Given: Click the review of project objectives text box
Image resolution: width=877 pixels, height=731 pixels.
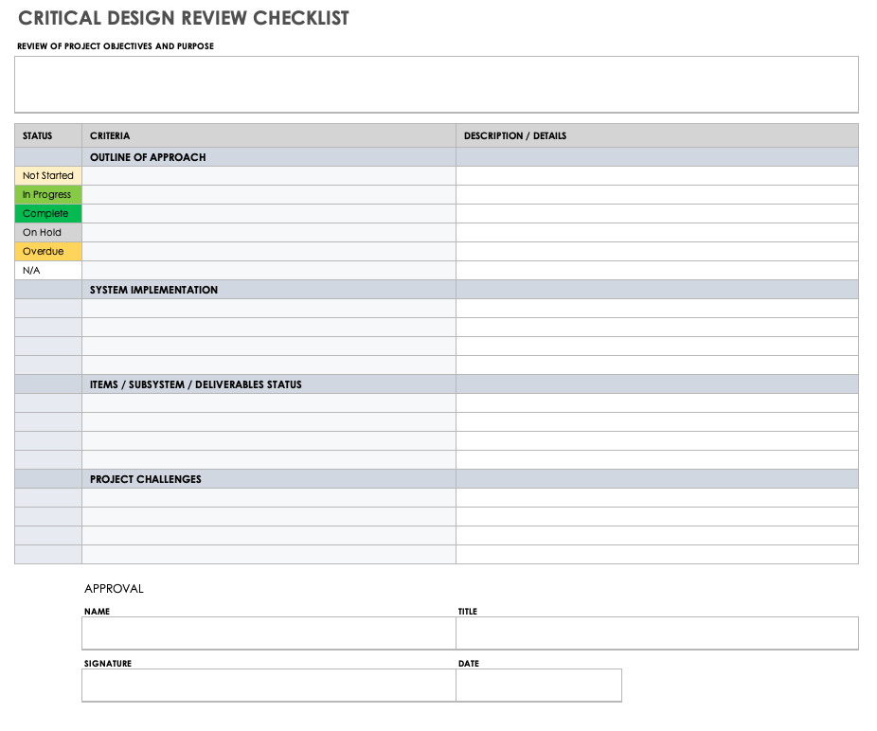Looking at the screenshot, I should pyautogui.click(x=437, y=83).
